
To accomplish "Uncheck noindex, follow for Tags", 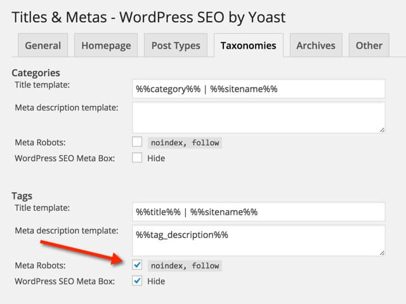I will [137, 265].
